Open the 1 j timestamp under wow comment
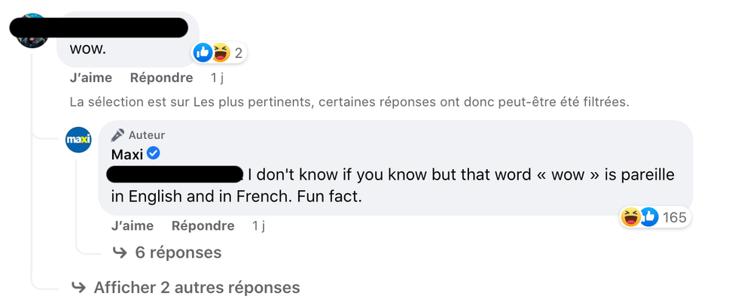The image size is (738, 302). tap(217, 77)
